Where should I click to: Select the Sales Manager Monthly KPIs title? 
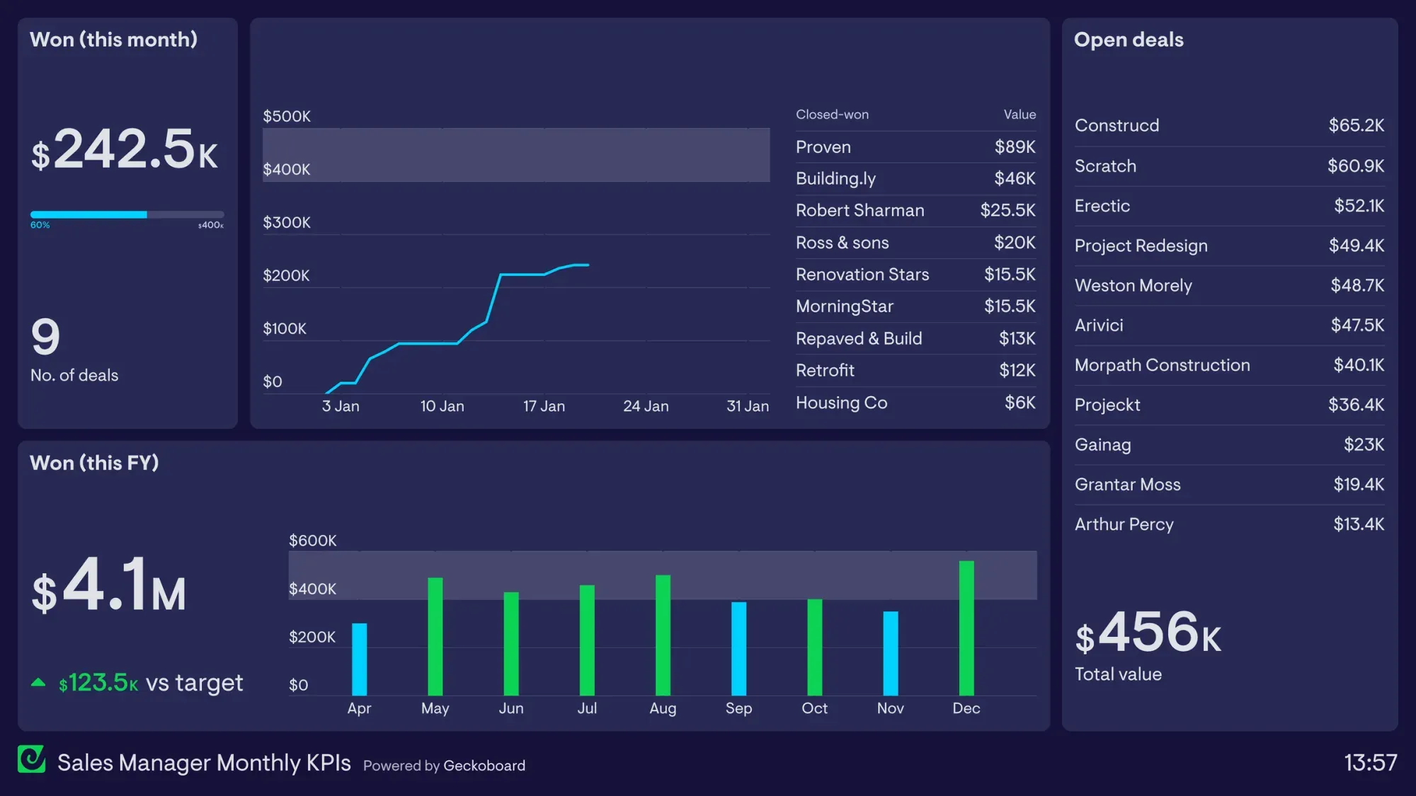pos(204,763)
